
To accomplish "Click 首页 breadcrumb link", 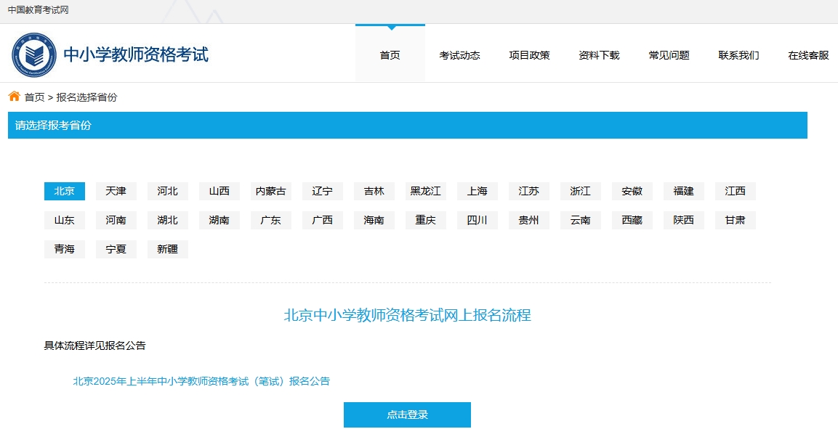I will coord(34,97).
